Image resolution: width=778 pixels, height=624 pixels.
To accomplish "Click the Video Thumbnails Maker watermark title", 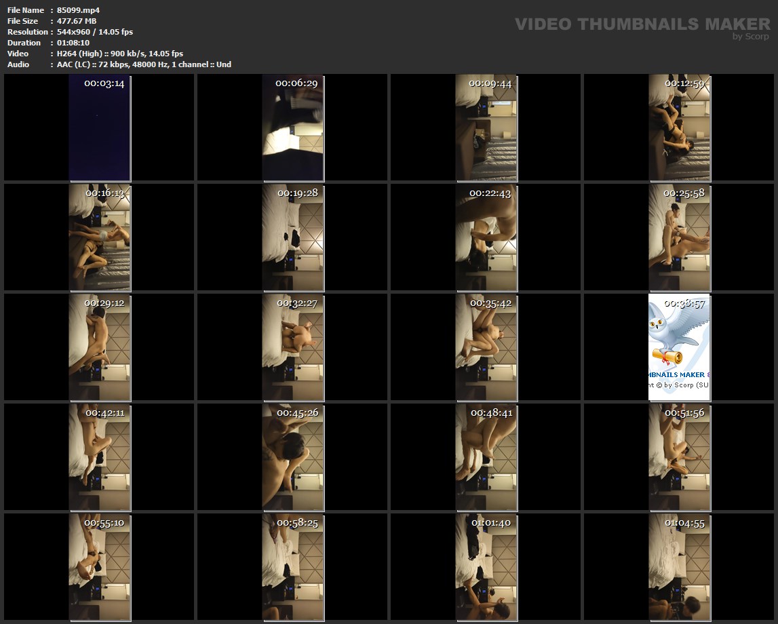I will click(642, 24).
